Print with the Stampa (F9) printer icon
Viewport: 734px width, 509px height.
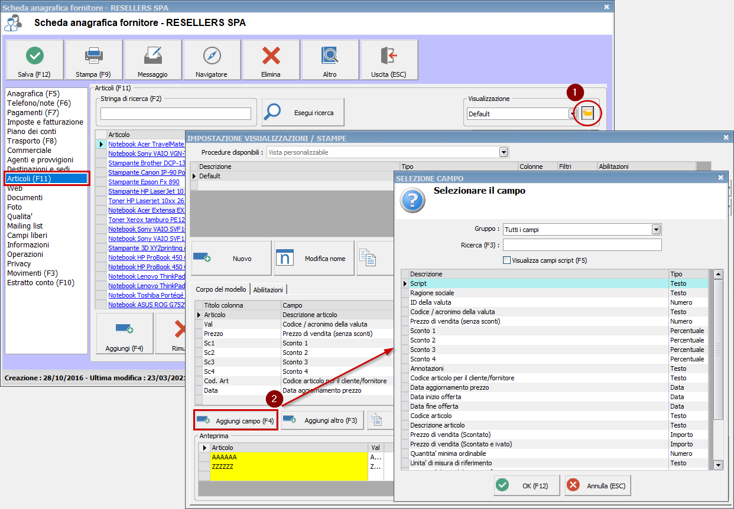tap(94, 56)
